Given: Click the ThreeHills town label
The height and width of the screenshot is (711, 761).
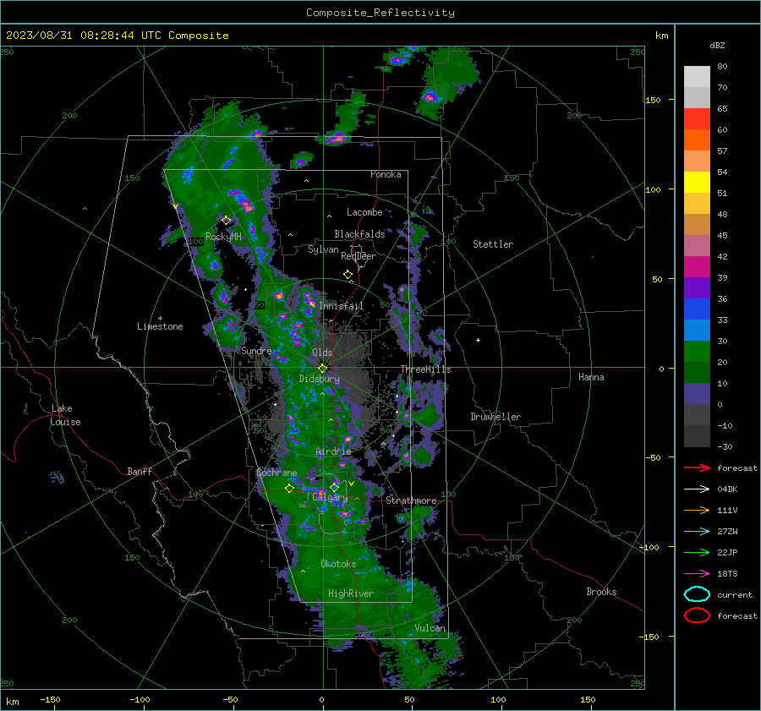Looking at the screenshot, I should point(425,369).
